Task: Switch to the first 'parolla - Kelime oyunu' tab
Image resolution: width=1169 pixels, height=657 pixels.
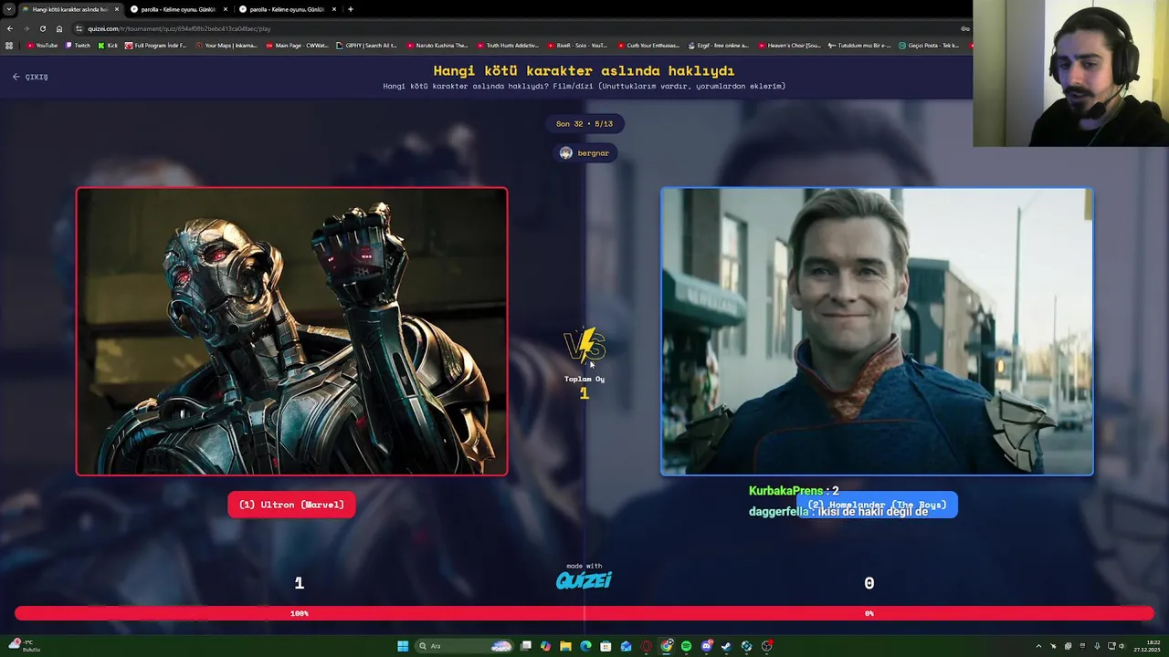Action: point(178,9)
